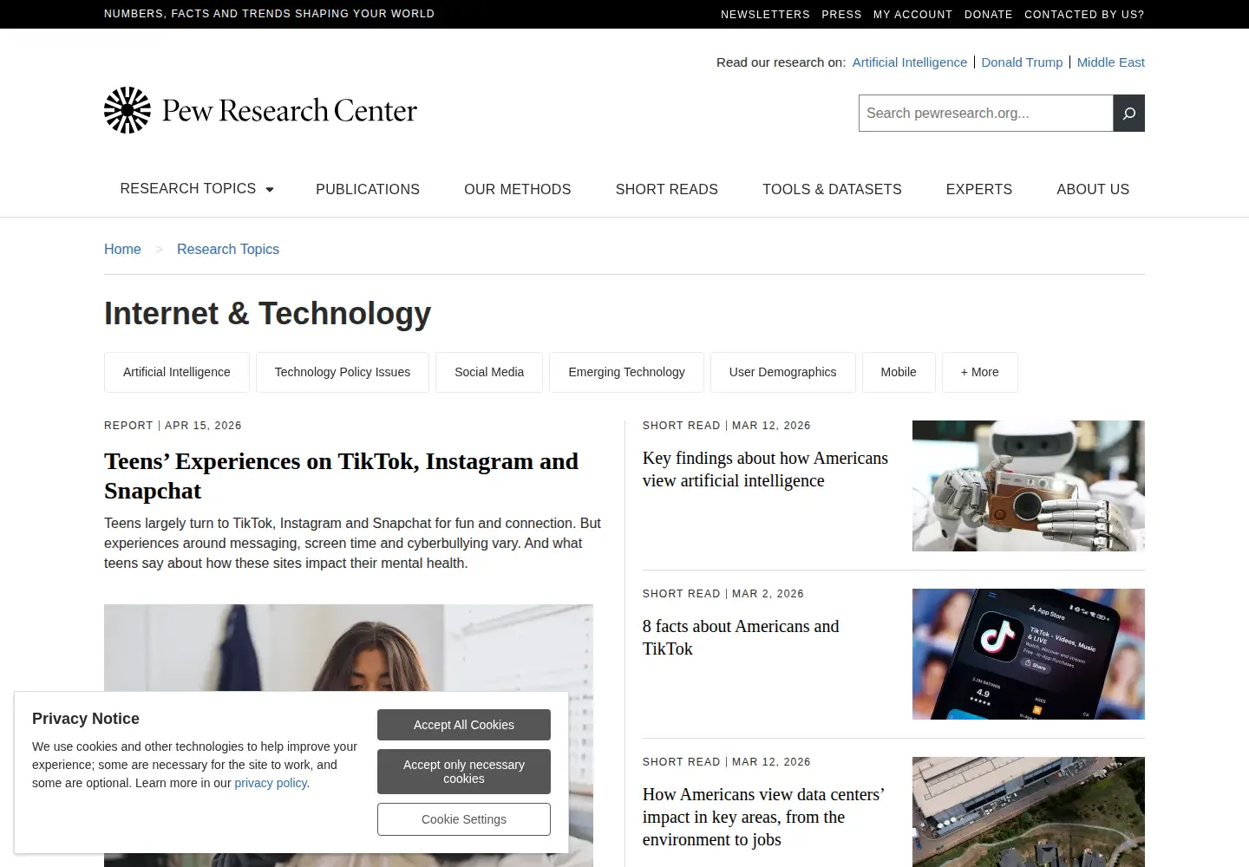Open the 8 facts about TikTok article
The width and height of the screenshot is (1249, 867).
(741, 637)
